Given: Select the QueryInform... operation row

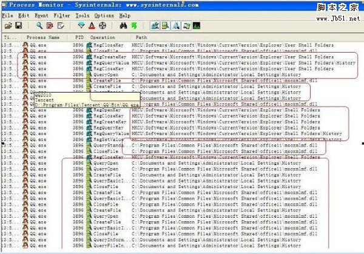Looking at the screenshot, I should tap(181, 240).
